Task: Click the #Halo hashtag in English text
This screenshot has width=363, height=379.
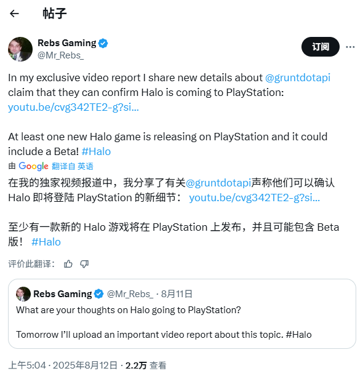Action: click(96, 151)
